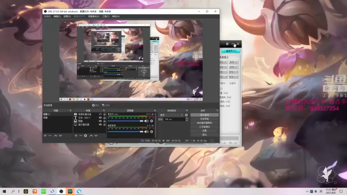The image size is (347, 195).
Task: Lock the 显示器采集 source
Action: [x=104, y=124]
